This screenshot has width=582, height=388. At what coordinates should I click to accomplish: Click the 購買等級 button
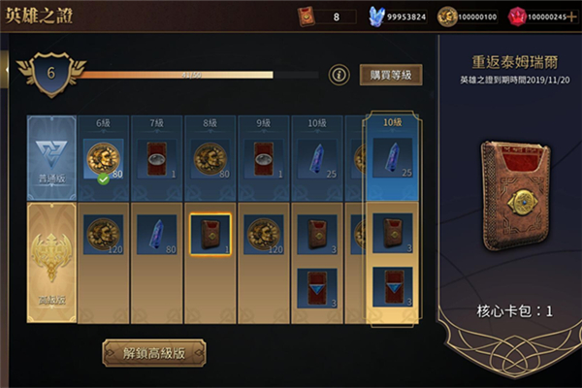(391, 75)
